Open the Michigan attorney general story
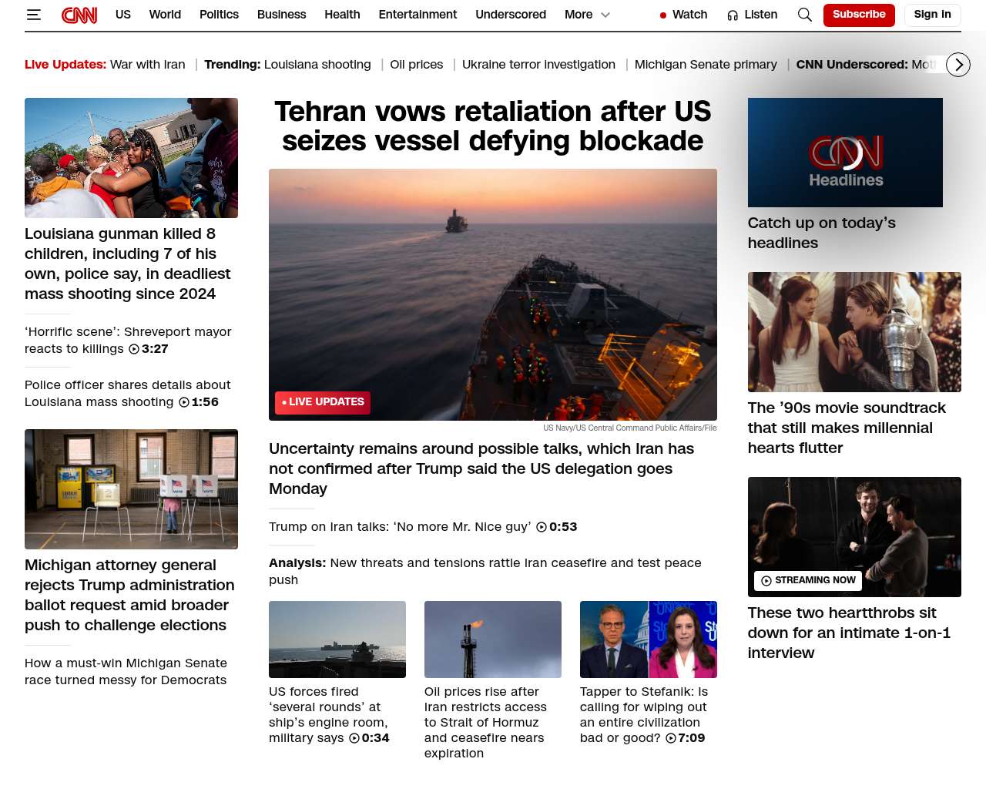This screenshot has height=789, width=986. click(129, 595)
